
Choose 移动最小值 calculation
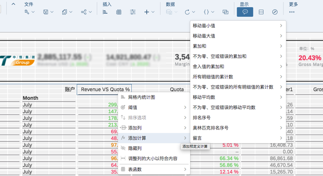[238, 26]
